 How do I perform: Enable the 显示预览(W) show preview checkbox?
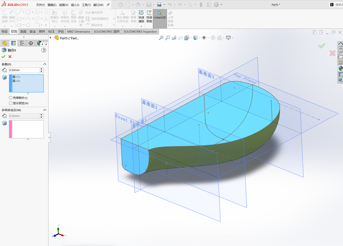coord(10,103)
